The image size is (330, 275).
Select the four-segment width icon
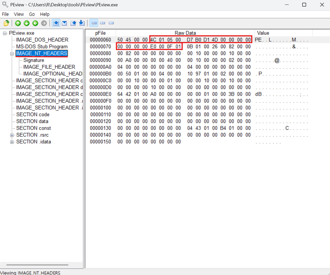(x=94, y=23)
